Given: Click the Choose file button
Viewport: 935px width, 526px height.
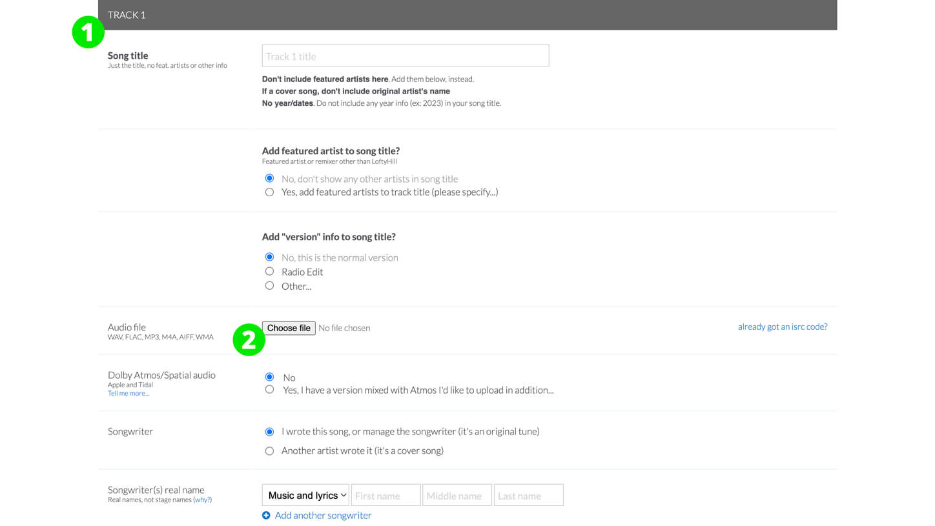Looking at the screenshot, I should [289, 328].
